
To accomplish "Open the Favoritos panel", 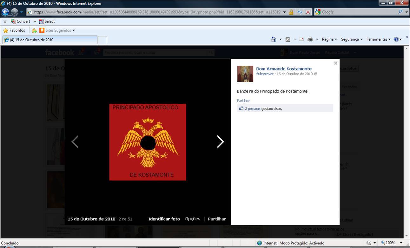I will [14, 30].
